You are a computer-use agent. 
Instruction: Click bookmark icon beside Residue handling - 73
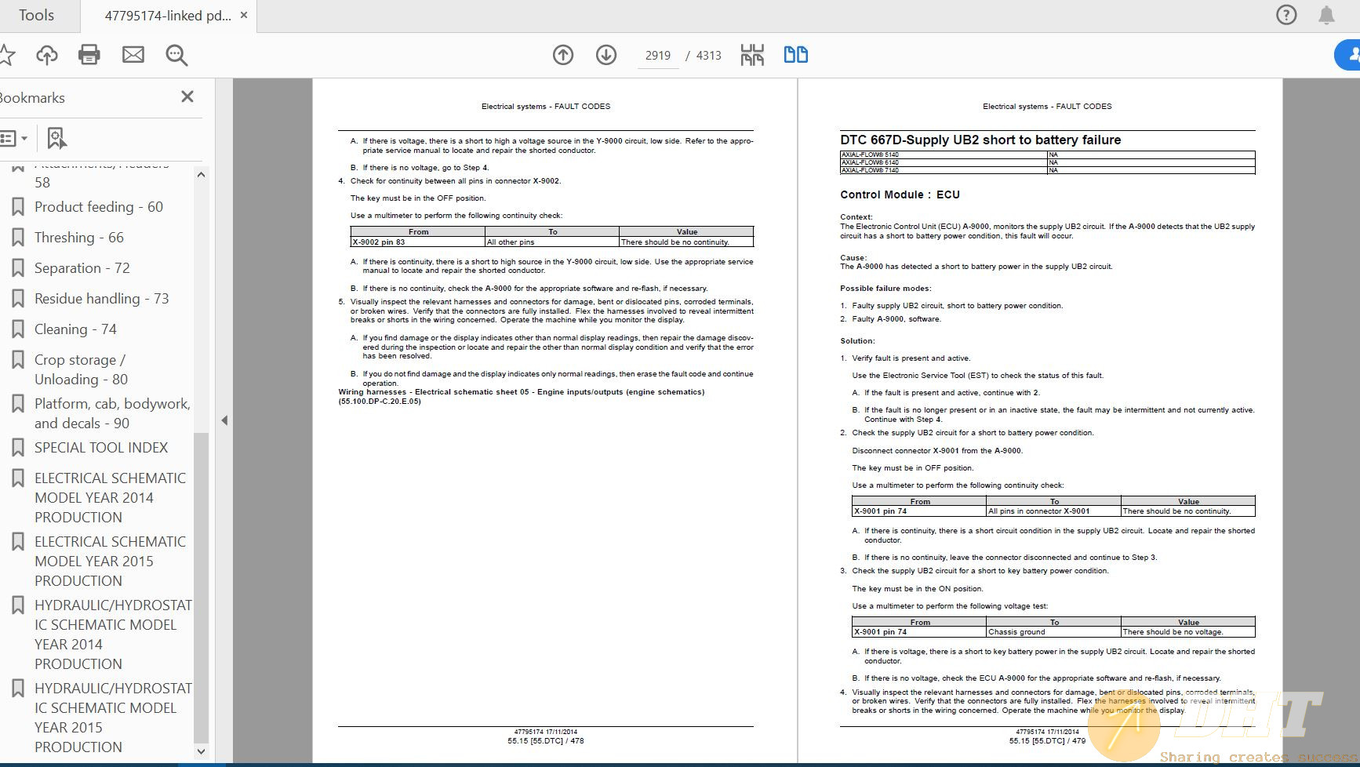click(17, 299)
